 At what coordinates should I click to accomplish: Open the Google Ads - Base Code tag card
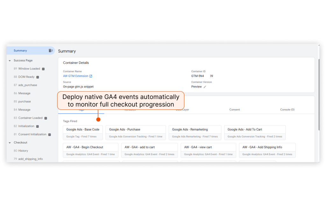pyautogui.click(x=83, y=132)
